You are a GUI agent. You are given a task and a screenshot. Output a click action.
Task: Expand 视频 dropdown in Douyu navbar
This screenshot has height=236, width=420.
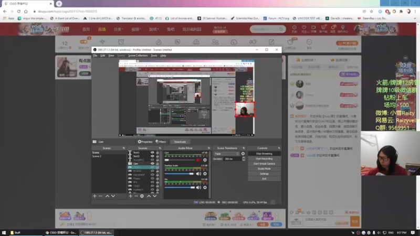click(136, 29)
